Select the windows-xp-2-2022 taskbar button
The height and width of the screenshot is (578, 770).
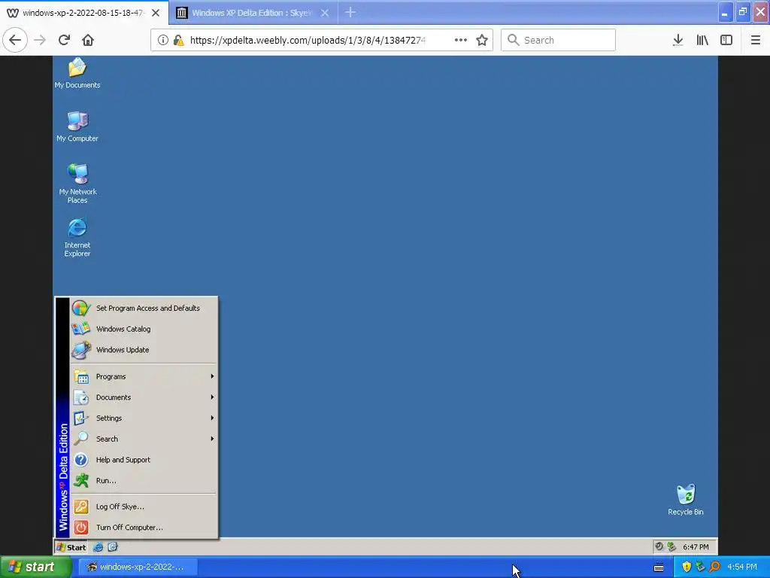tap(138, 567)
